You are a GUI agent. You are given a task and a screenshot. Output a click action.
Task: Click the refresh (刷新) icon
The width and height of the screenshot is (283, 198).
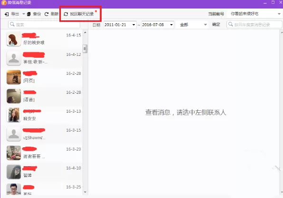click(47, 14)
